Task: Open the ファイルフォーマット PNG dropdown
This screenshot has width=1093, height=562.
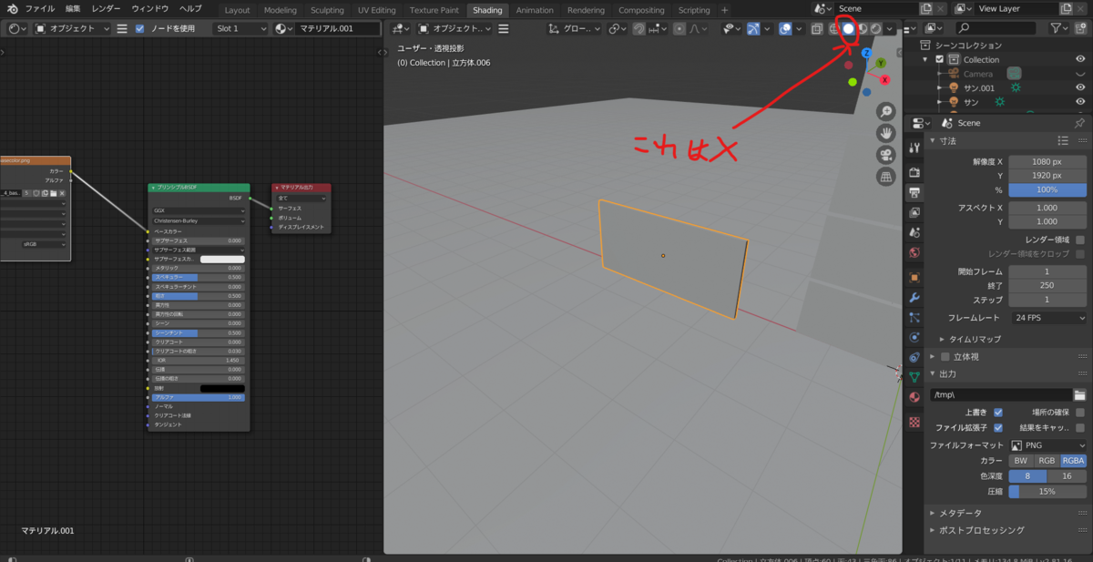Action: tap(1047, 445)
